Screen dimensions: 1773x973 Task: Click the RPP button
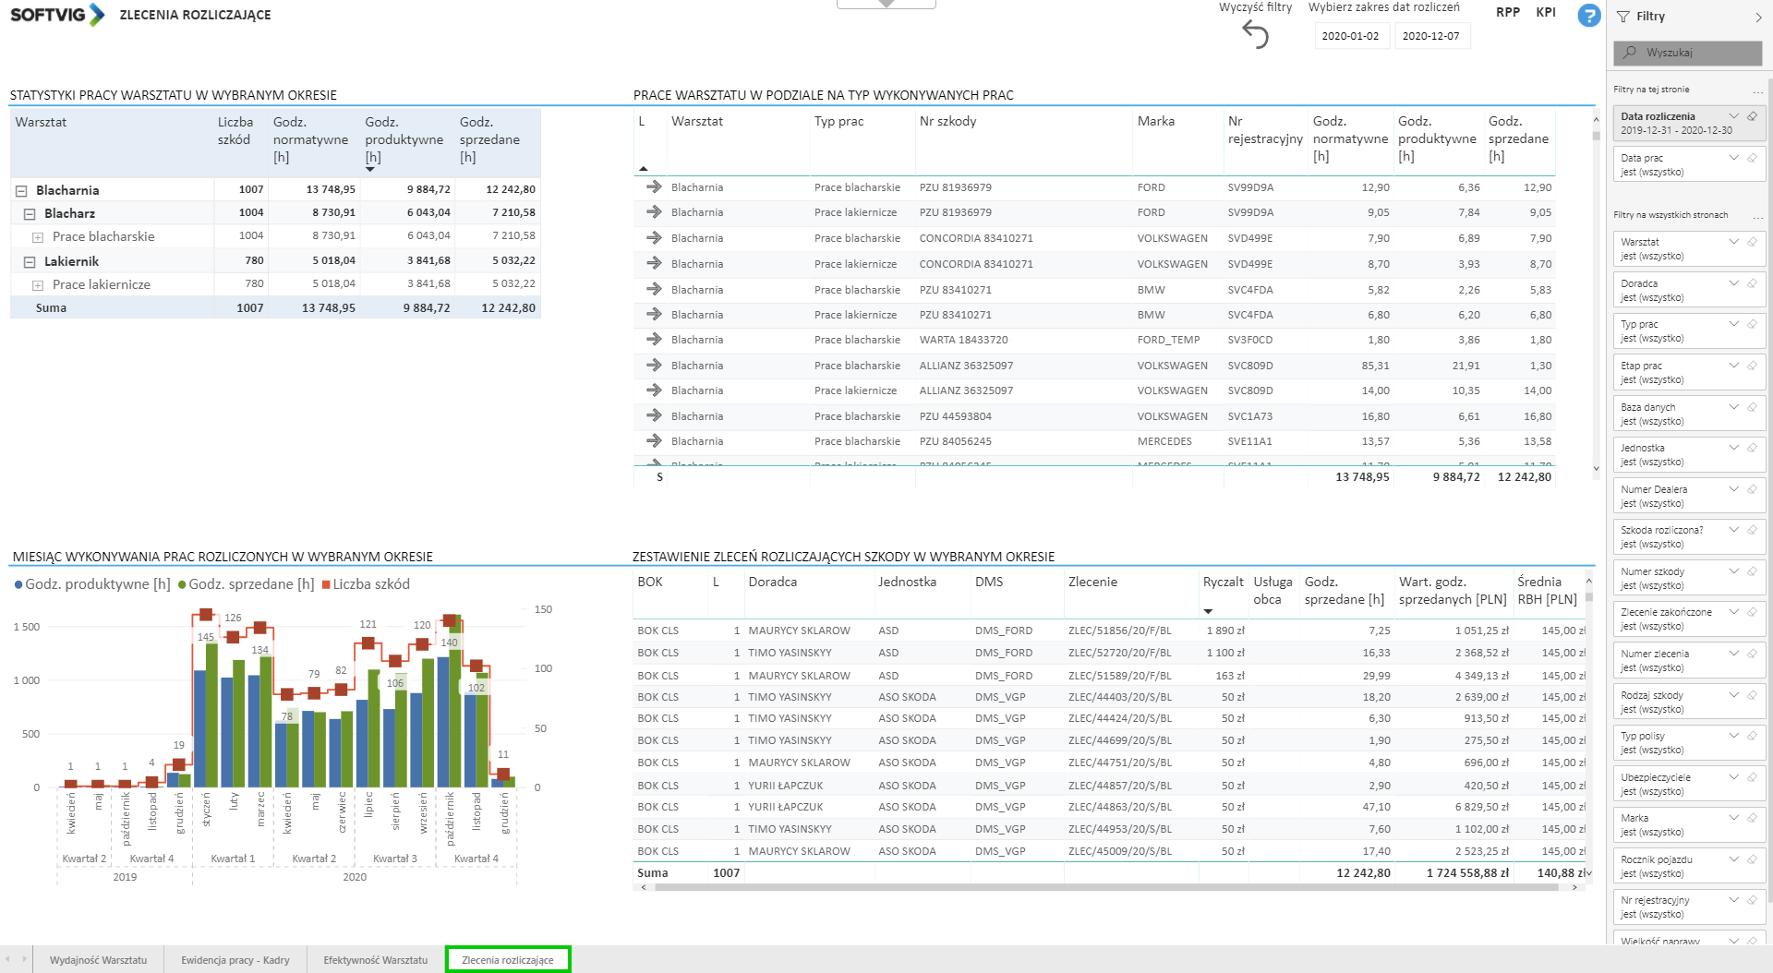coord(1507,12)
